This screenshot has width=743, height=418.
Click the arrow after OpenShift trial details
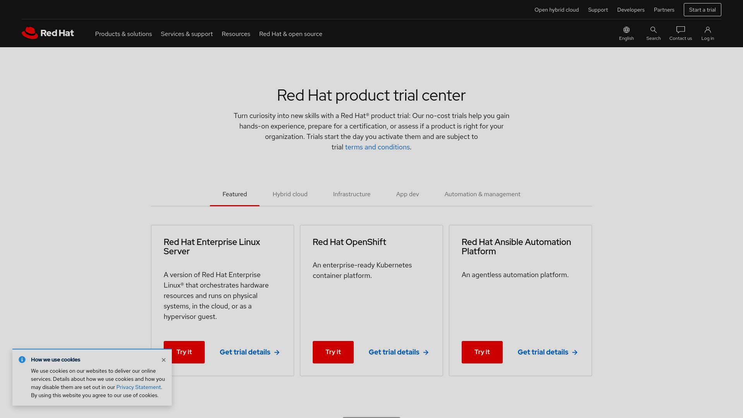(x=426, y=352)
